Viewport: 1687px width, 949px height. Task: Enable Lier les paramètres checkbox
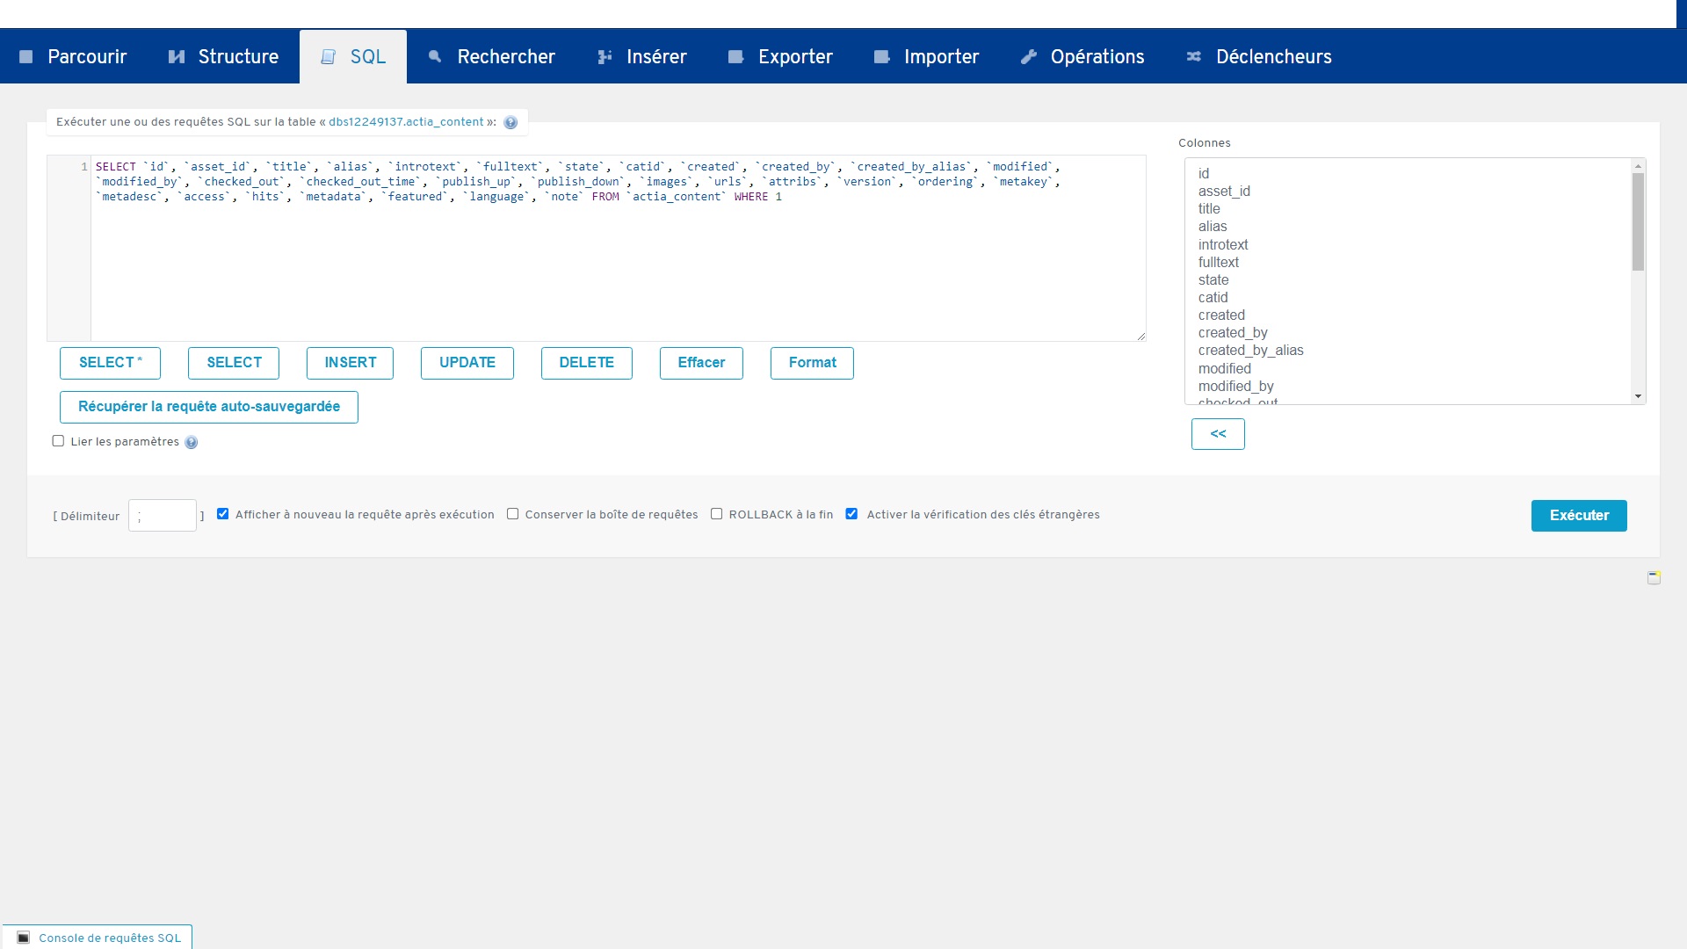(x=58, y=441)
